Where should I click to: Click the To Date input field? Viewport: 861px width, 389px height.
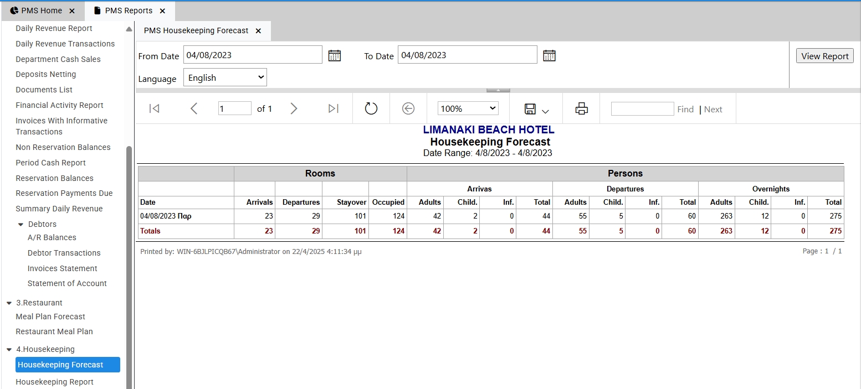pyautogui.click(x=467, y=55)
